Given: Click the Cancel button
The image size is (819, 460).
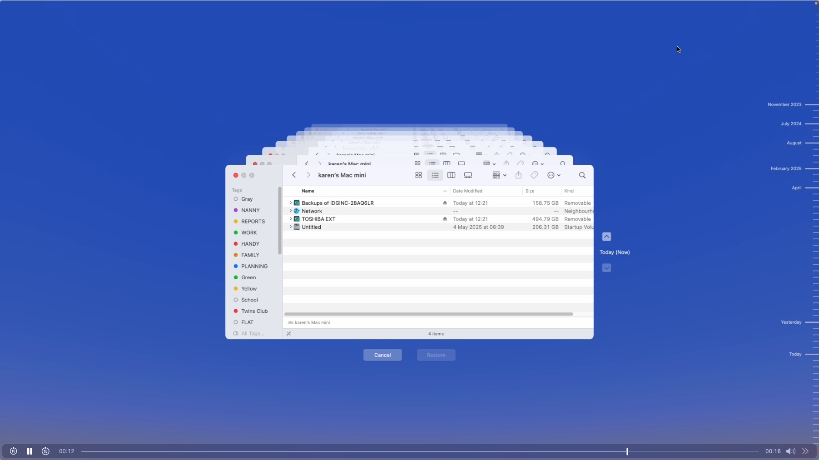Looking at the screenshot, I should tap(382, 355).
